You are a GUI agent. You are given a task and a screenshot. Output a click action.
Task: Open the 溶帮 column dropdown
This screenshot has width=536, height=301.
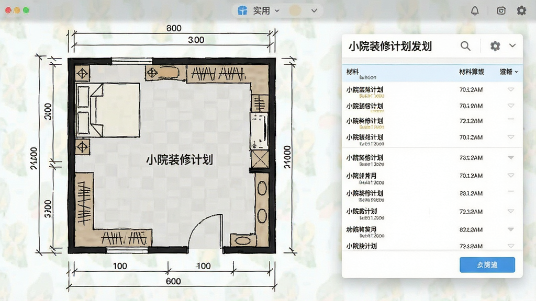pos(509,72)
